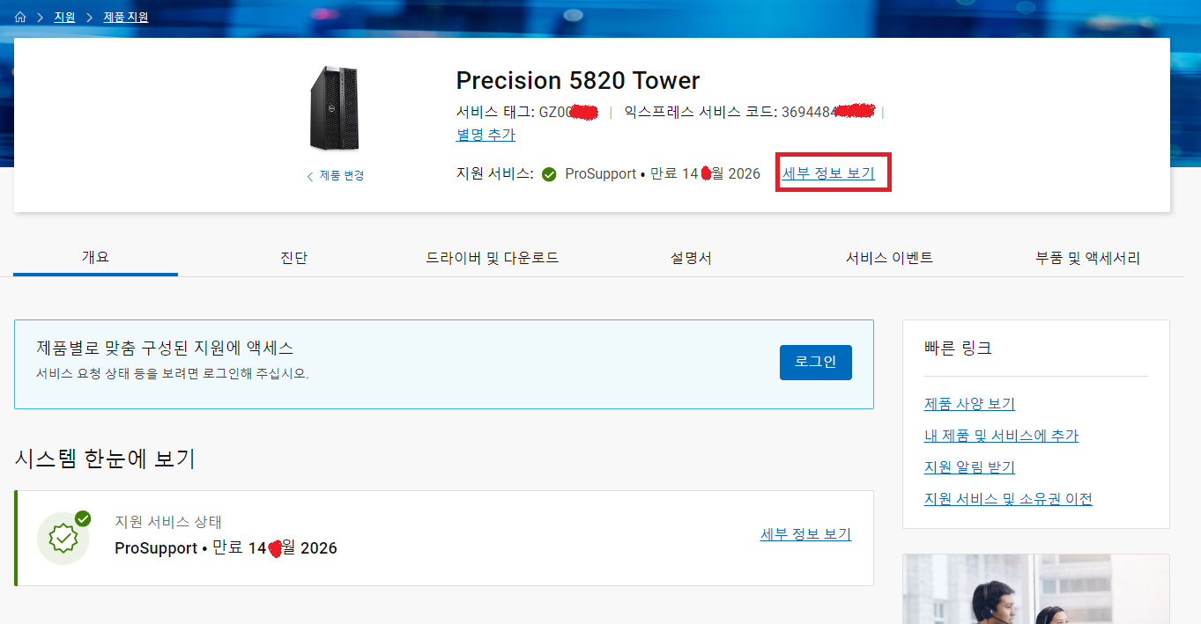
Task: Open 세부 정보 보기 in 지원 서비스 상태 card
Action: click(805, 534)
